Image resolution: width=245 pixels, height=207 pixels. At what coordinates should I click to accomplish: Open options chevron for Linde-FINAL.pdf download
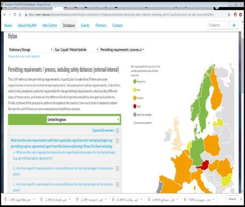[x=34, y=200]
